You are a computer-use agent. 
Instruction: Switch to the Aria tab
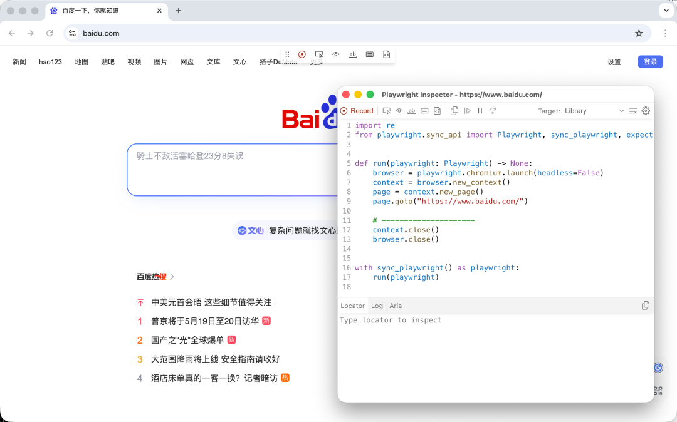(x=396, y=306)
